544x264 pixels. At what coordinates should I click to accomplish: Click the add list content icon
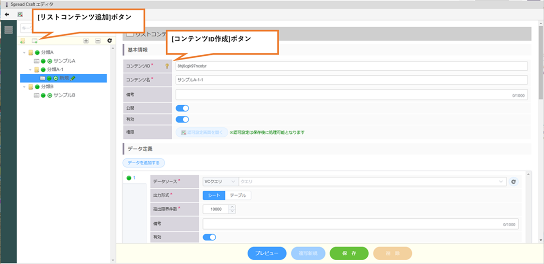point(34,41)
